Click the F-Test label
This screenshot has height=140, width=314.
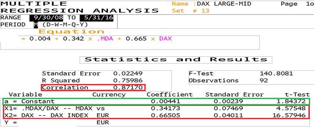pos(201,74)
